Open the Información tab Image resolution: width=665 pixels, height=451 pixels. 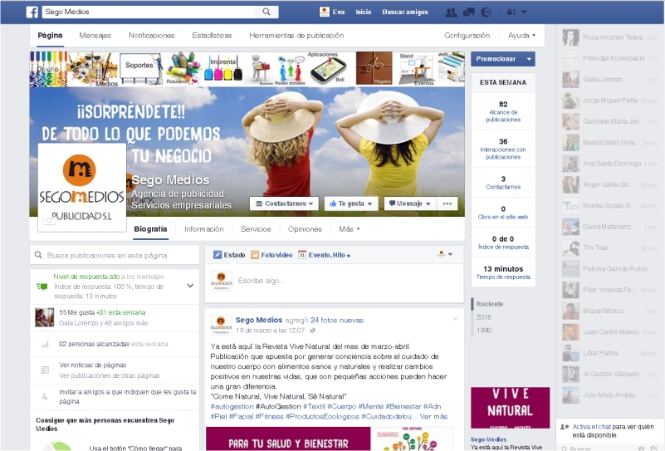pos(204,229)
